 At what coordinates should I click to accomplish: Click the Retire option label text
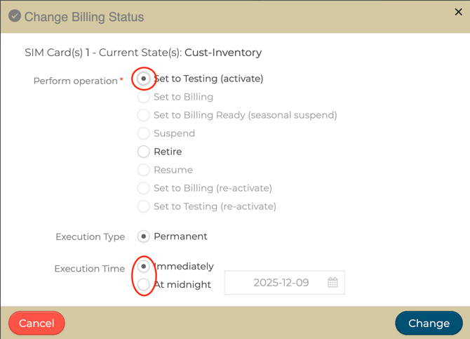tap(168, 152)
